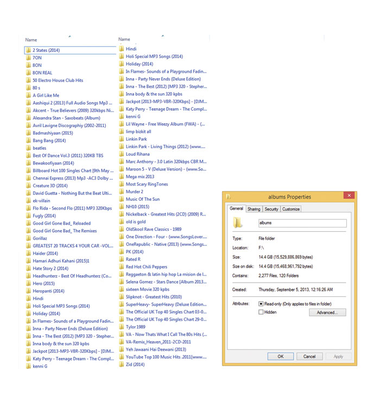Click the folder icon of Mega mix 2013
Screen dimensions: 380x419
[x=122, y=176]
